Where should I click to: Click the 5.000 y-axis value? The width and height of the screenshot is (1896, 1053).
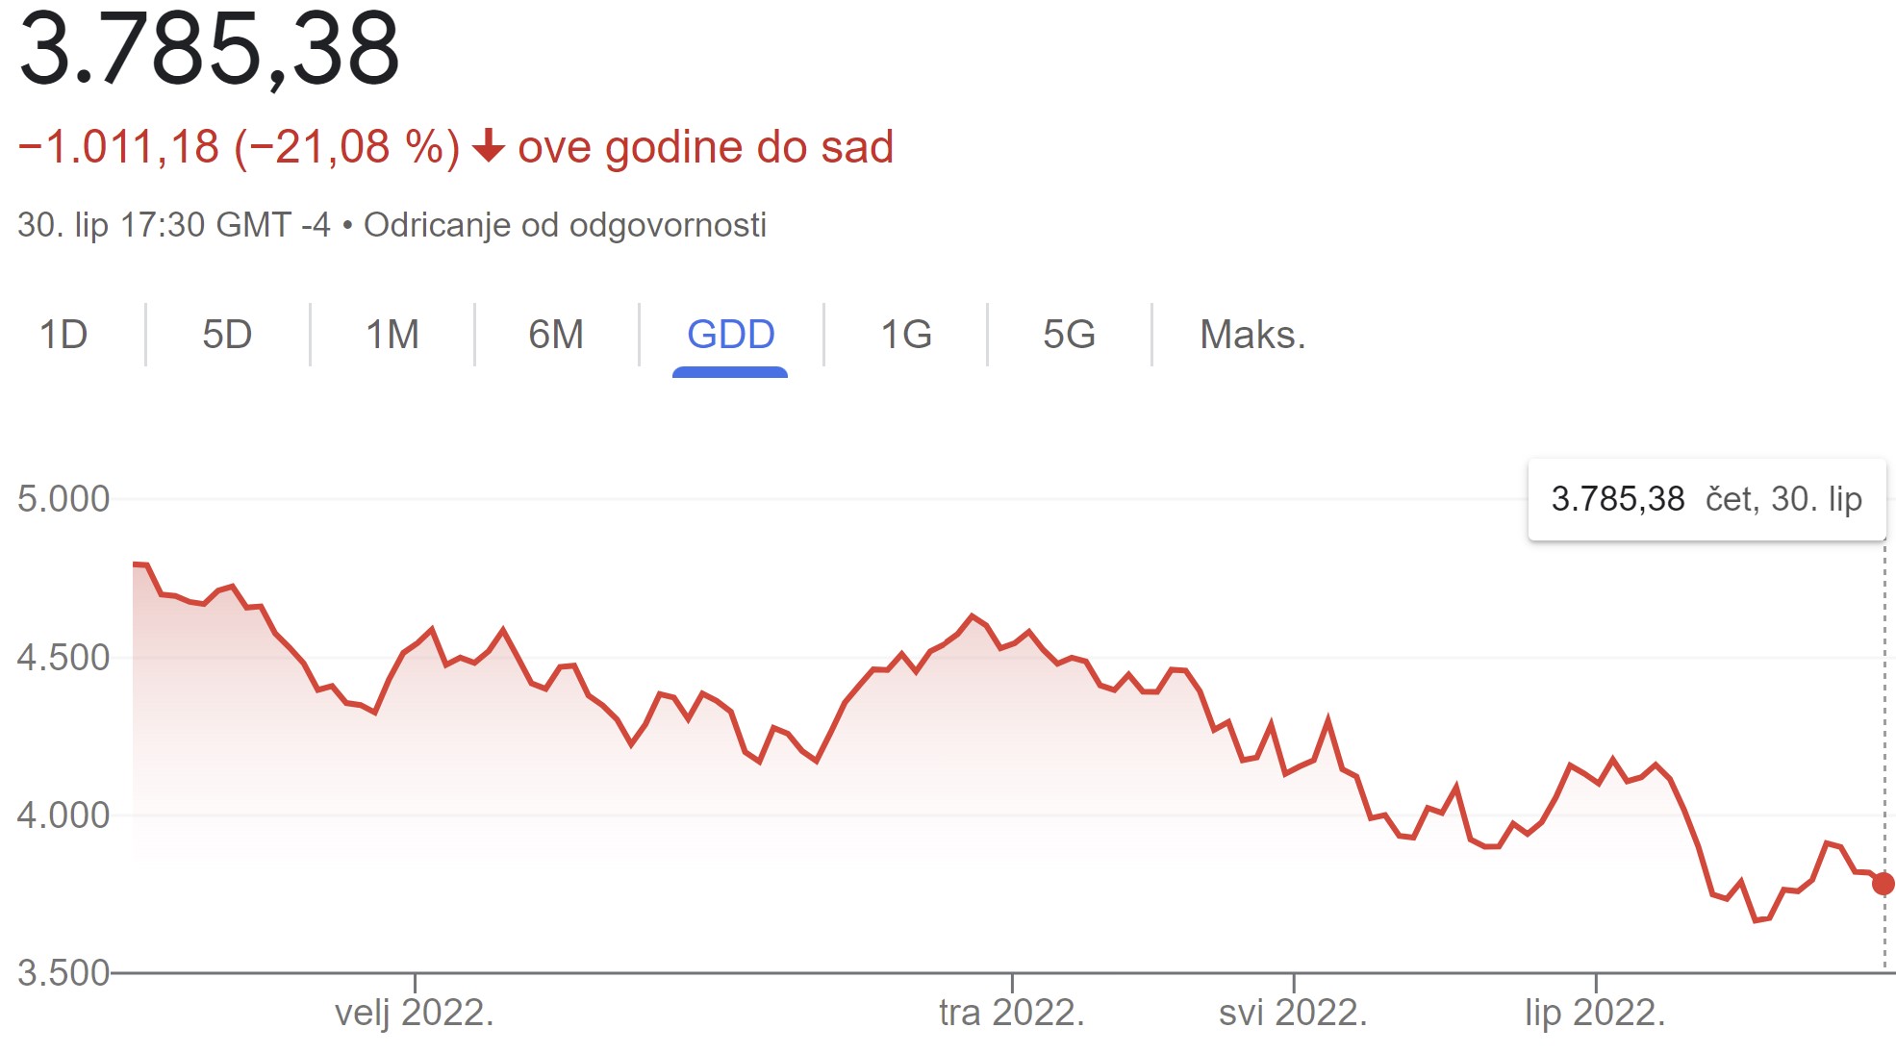(63, 499)
